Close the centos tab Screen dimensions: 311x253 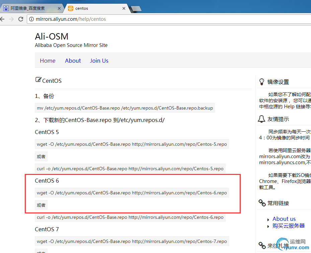pos(124,8)
